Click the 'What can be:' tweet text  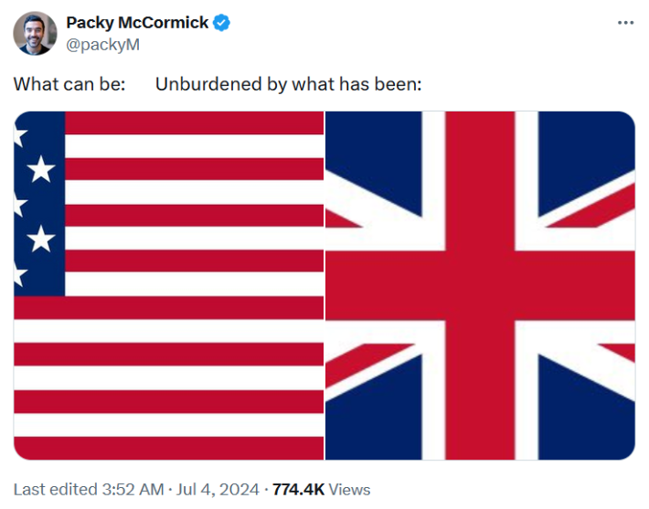click(69, 85)
